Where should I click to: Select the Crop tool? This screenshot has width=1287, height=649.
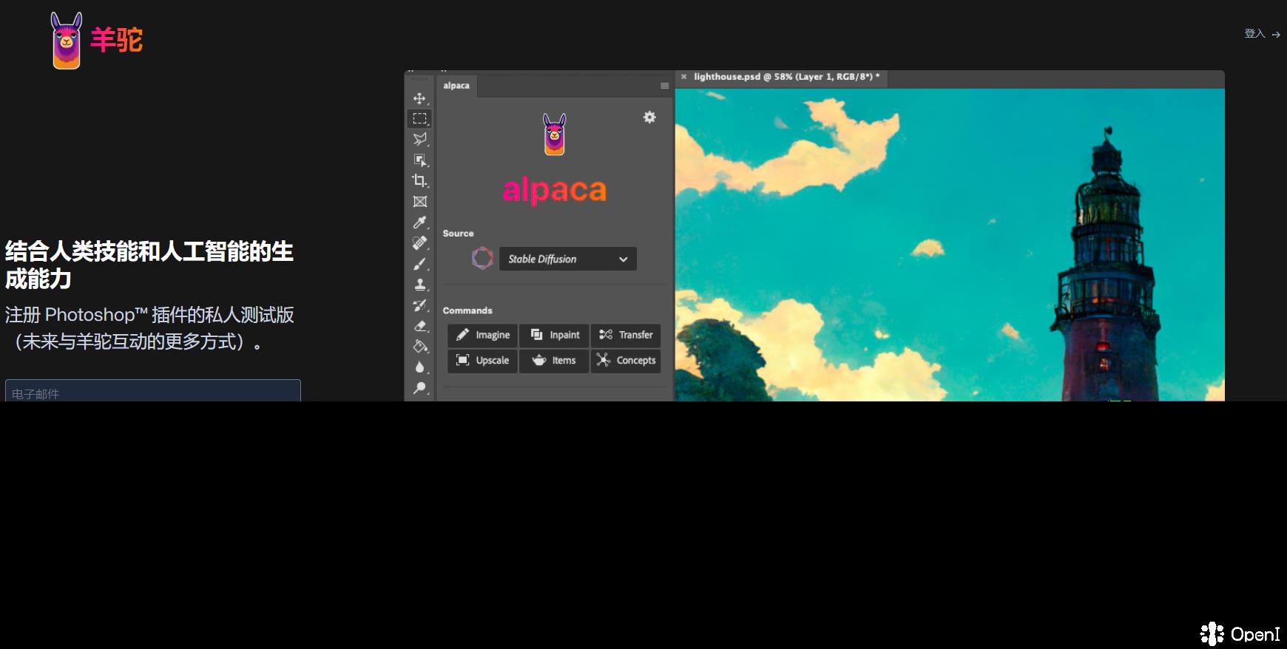pyautogui.click(x=419, y=180)
